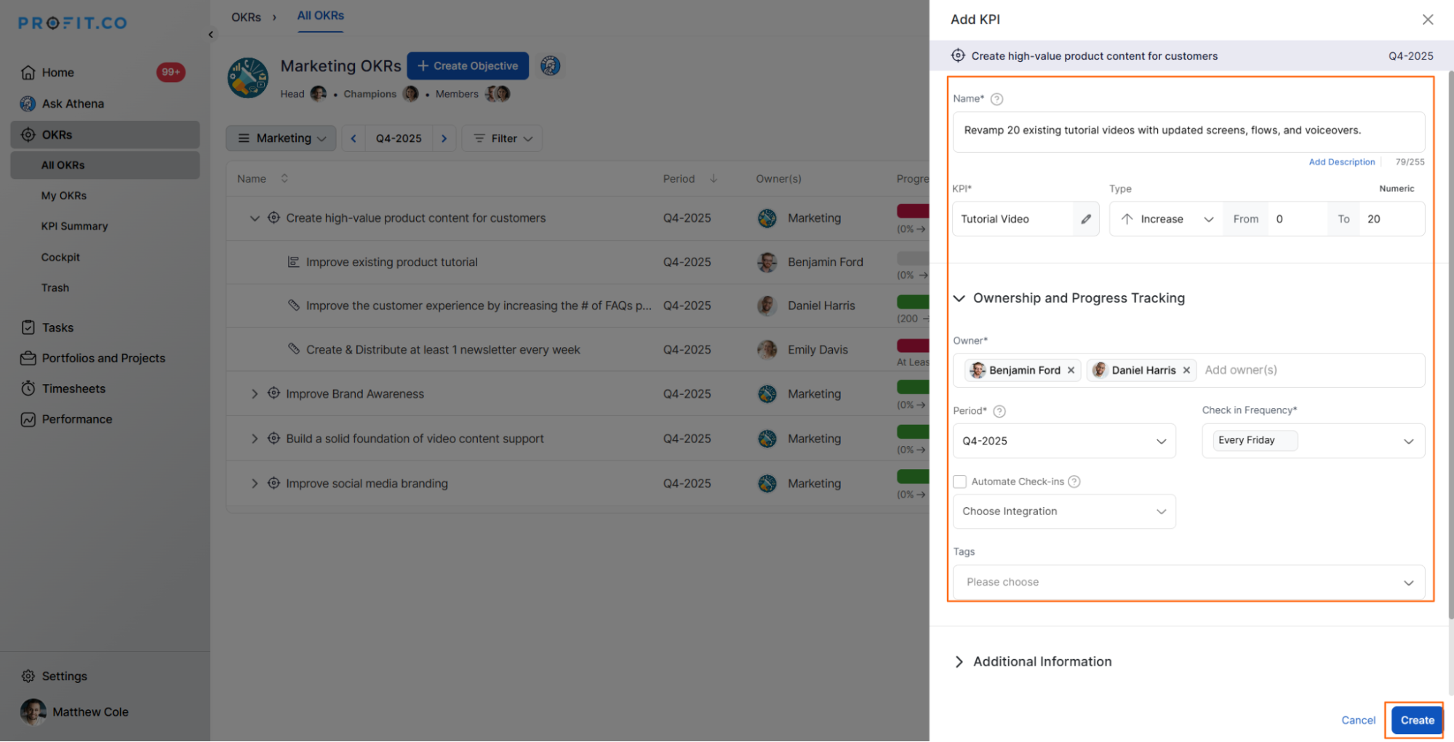Open the Increase type dropdown
Image resolution: width=1454 pixels, height=742 pixels.
(x=1167, y=219)
